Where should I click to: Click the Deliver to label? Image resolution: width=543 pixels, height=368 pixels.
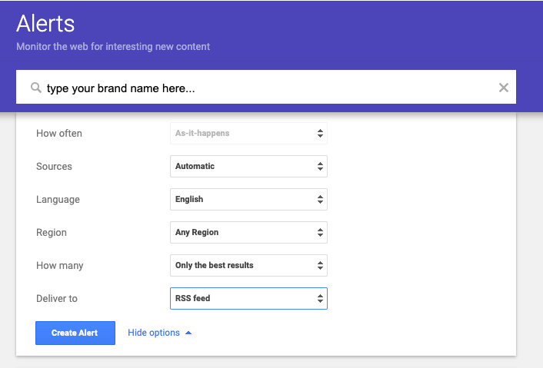click(x=57, y=298)
